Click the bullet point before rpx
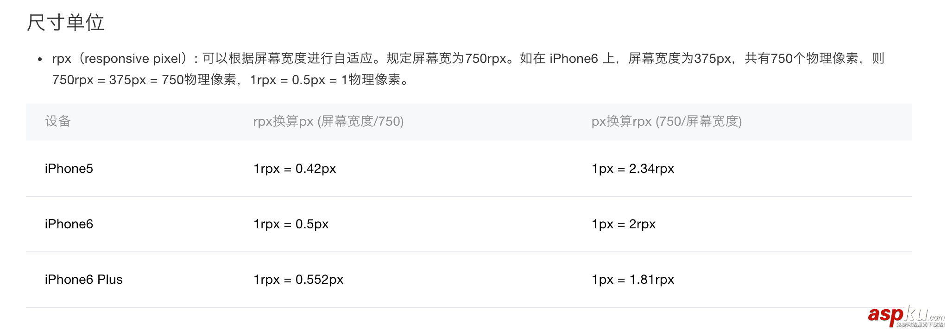Viewport: 947px width, 330px height. pos(40,59)
